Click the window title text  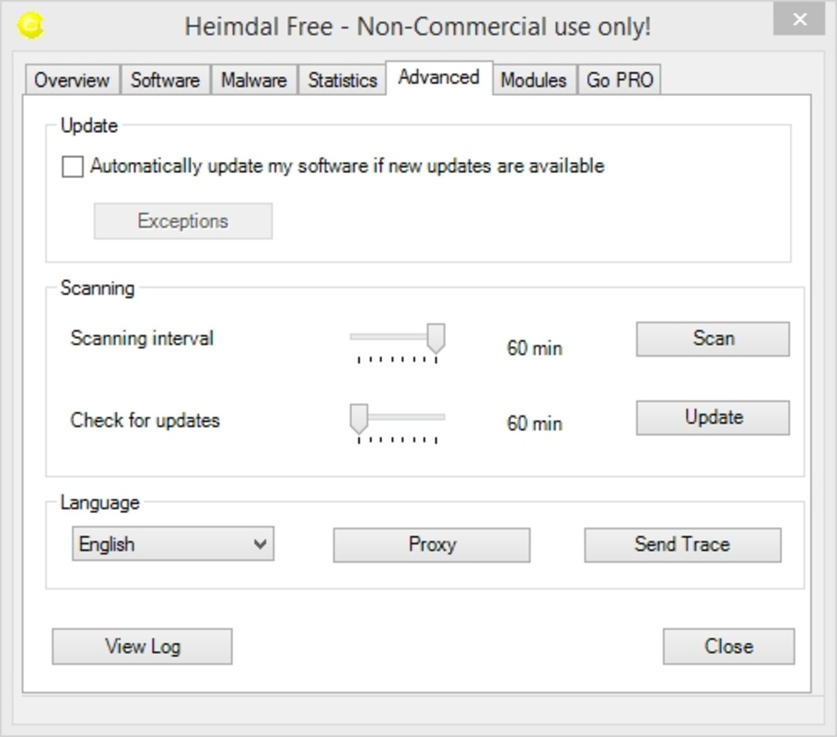tap(417, 26)
